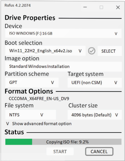Open the Device dropdown arrow
Viewport: 125px width, 161px height.
[116, 33]
